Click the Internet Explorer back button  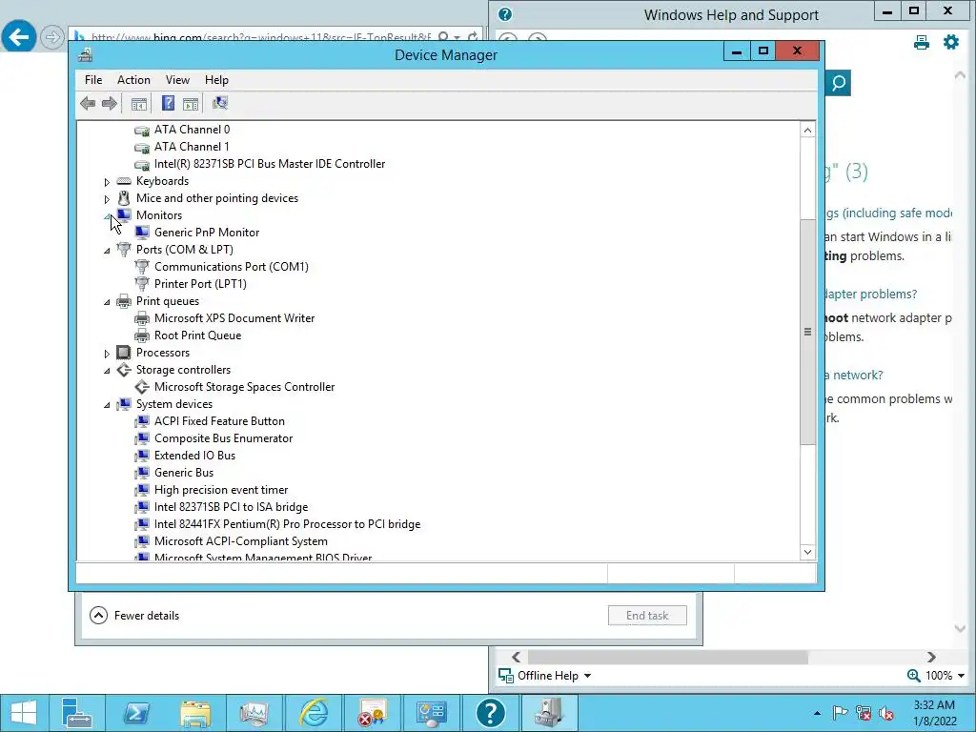pyautogui.click(x=19, y=37)
